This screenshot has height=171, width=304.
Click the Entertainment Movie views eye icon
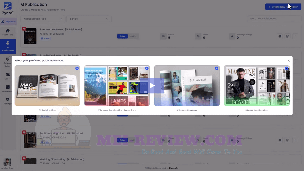(x=163, y=36)
